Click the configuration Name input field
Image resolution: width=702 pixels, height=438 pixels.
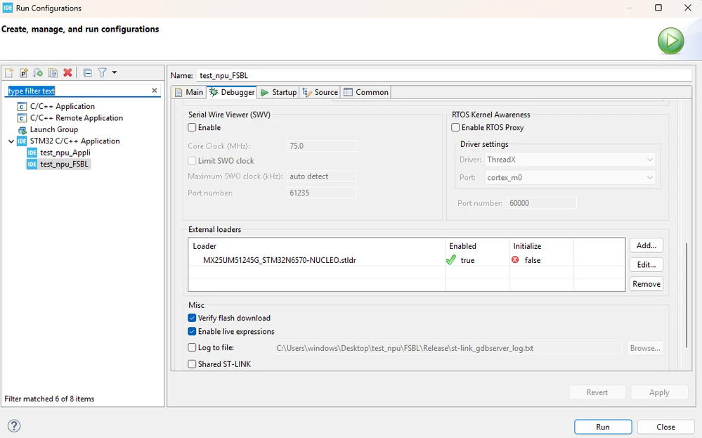(444, 75)
